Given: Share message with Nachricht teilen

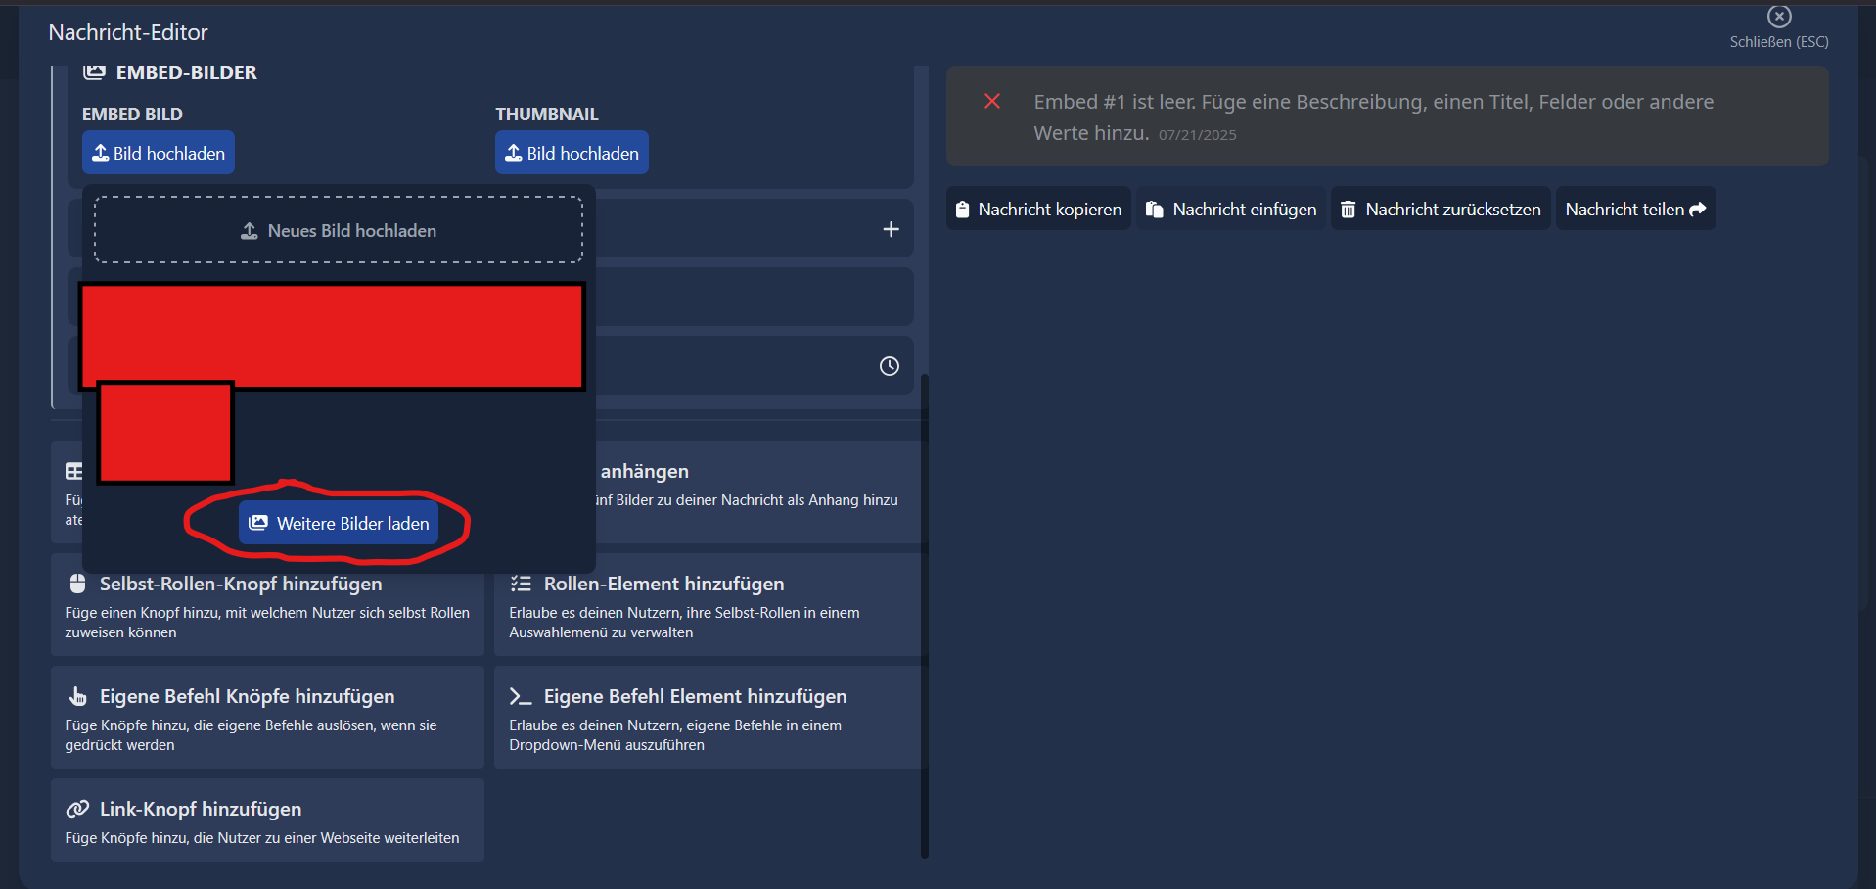Looking at the screenshot, I should tap(1634, 210).
